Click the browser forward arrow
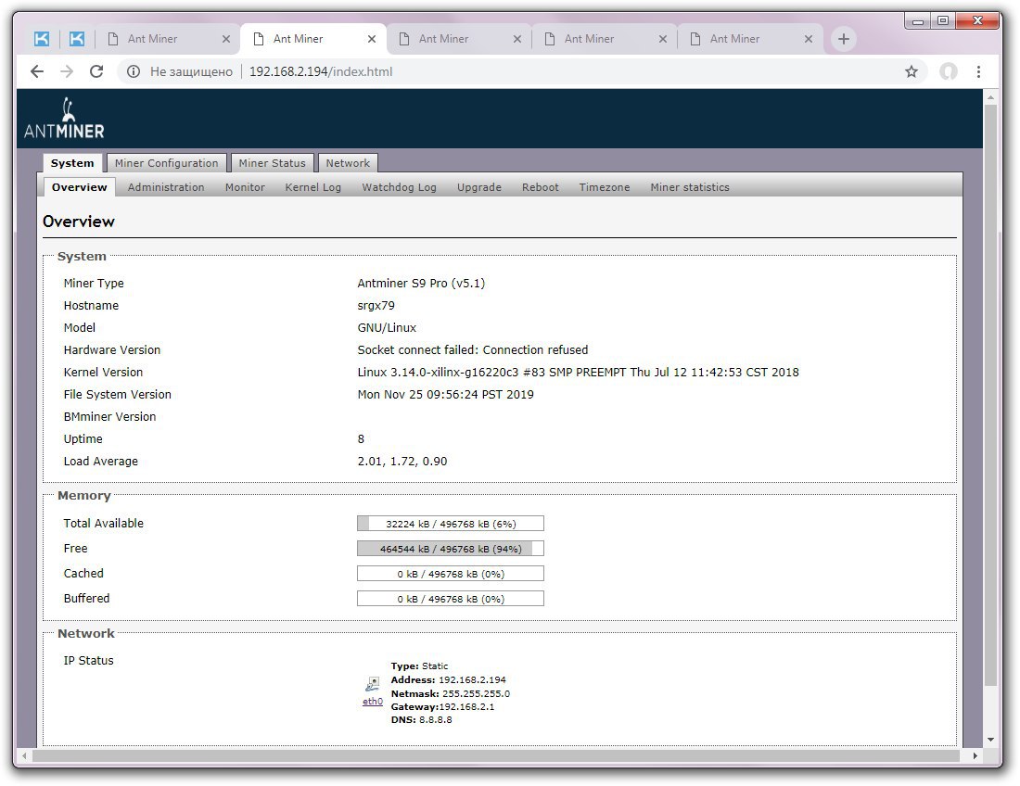1020x786 pixels. (67, 71)
